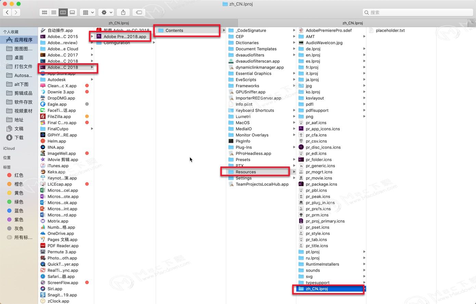Select the pr_app_icons.icns file icon

click(301, 129)
